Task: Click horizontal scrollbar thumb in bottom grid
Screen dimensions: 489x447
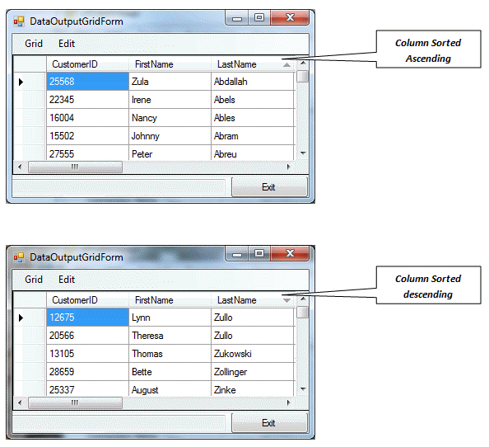Action: coord(75,402)
